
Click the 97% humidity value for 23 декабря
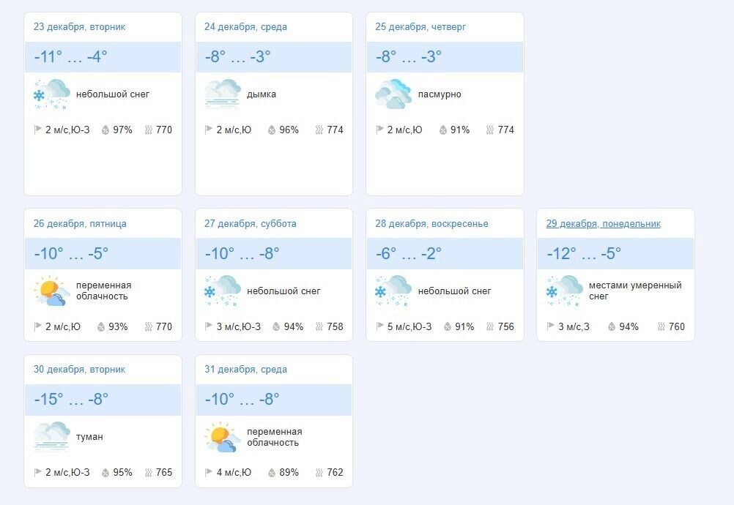(121, 130)
